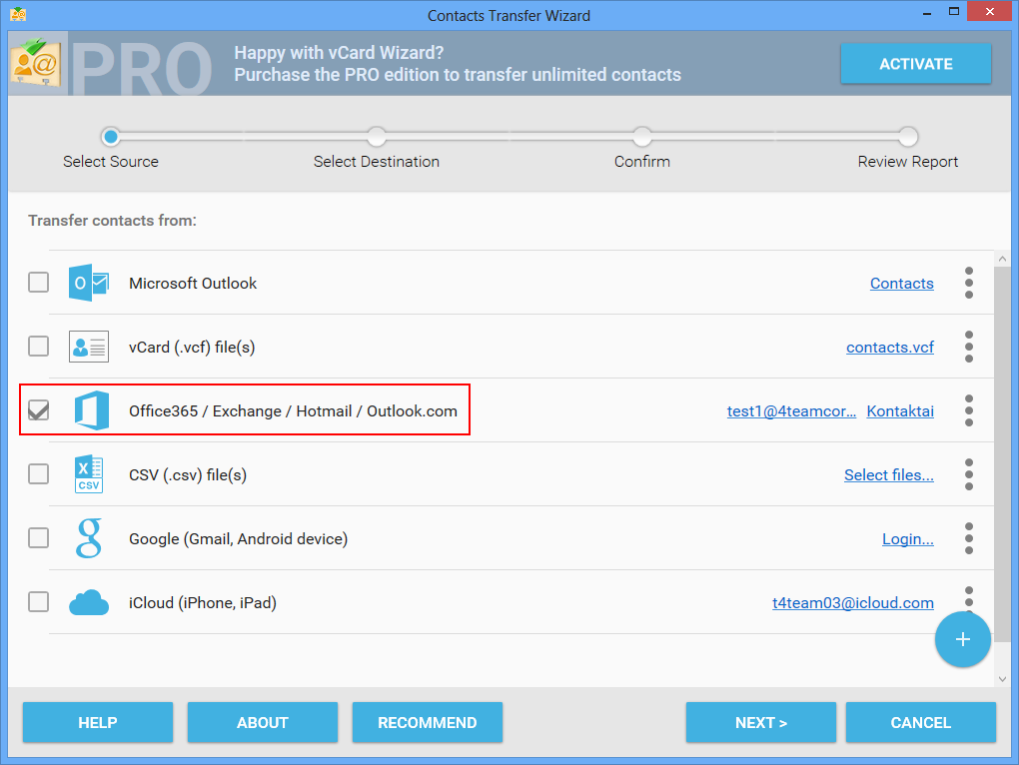Open the three-dot menu for Microsoft Outlook

pyautogui.click(x=969, y=283)
